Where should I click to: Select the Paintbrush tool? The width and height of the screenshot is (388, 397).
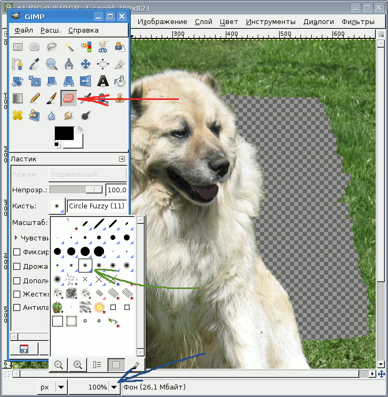click(x=51, y=98)
